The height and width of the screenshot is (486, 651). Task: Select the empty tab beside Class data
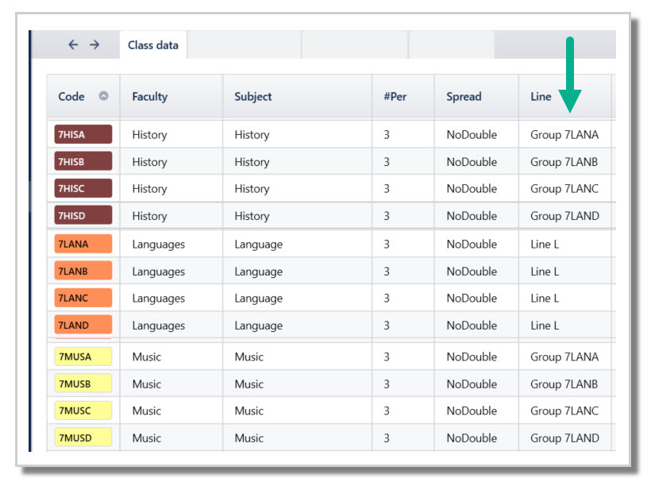(244, 45)
